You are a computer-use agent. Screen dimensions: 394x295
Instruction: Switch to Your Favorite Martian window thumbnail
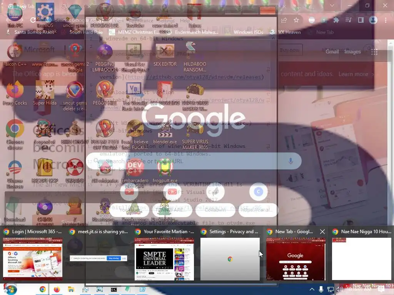164,254
